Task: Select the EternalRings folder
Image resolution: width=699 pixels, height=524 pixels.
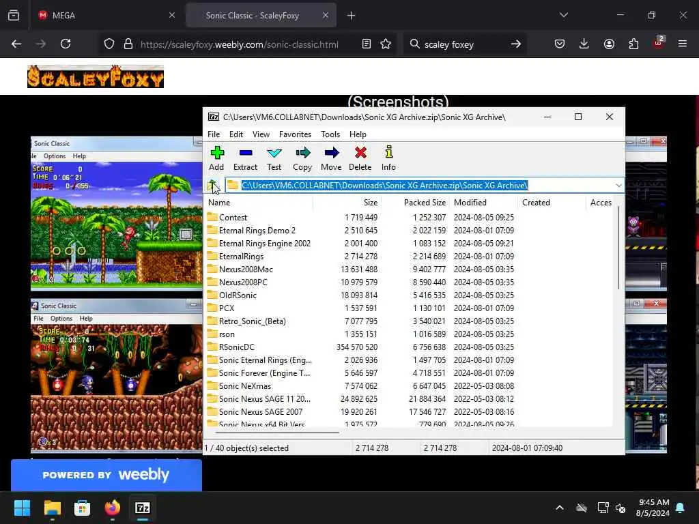Action: click(x=241, y=257)
